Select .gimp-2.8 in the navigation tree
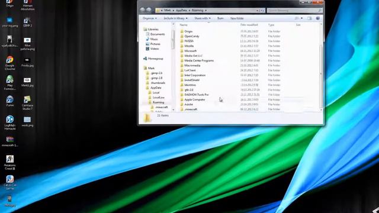Screen dimensions: 379x213 (x=156, y=78)
